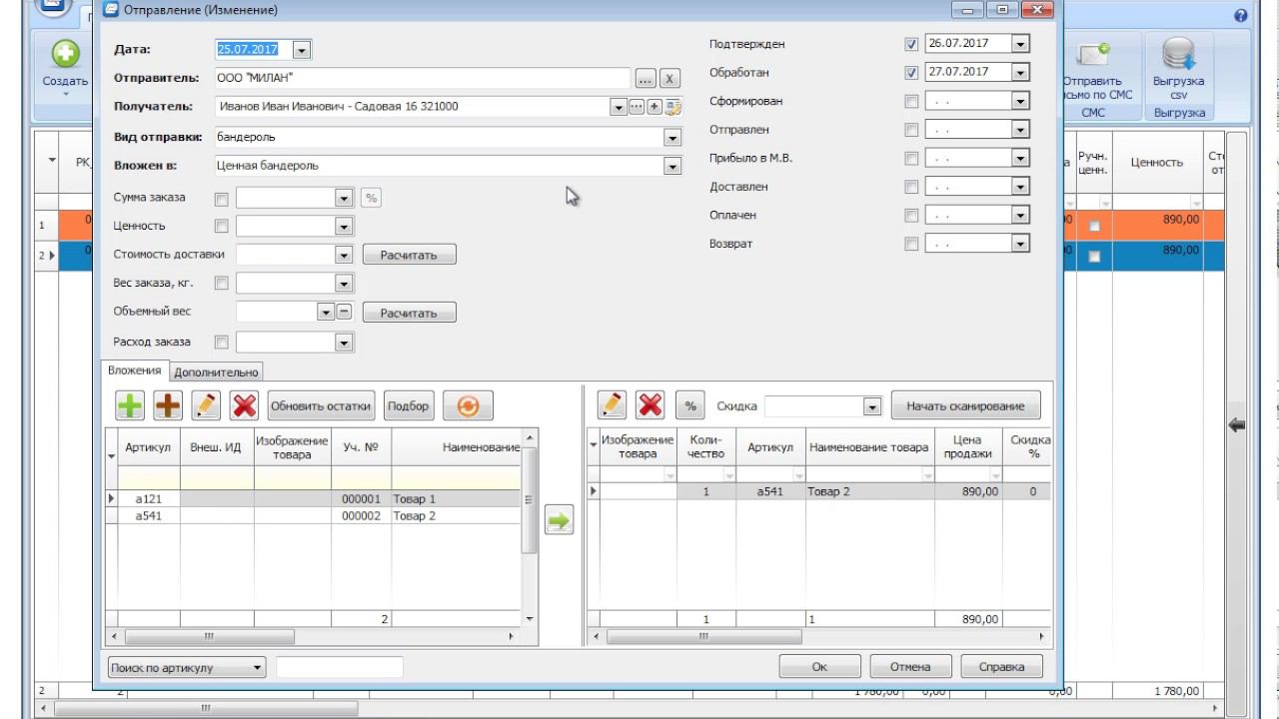This screenshot has height=719, width=1279.
Task: Click the % button next to Скидка
Action: pyautogui.click(x=689, y=406)
